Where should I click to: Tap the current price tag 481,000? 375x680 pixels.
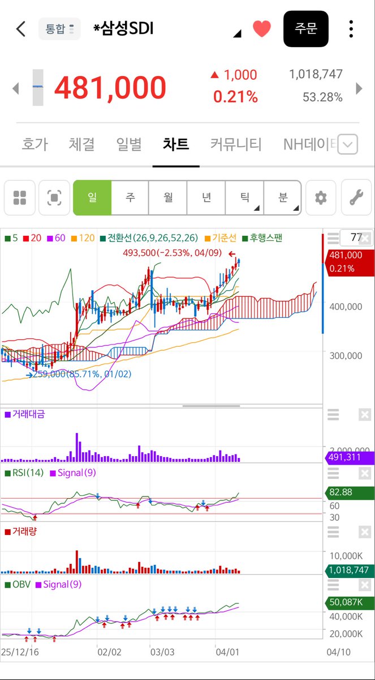(x=348, y=262)
